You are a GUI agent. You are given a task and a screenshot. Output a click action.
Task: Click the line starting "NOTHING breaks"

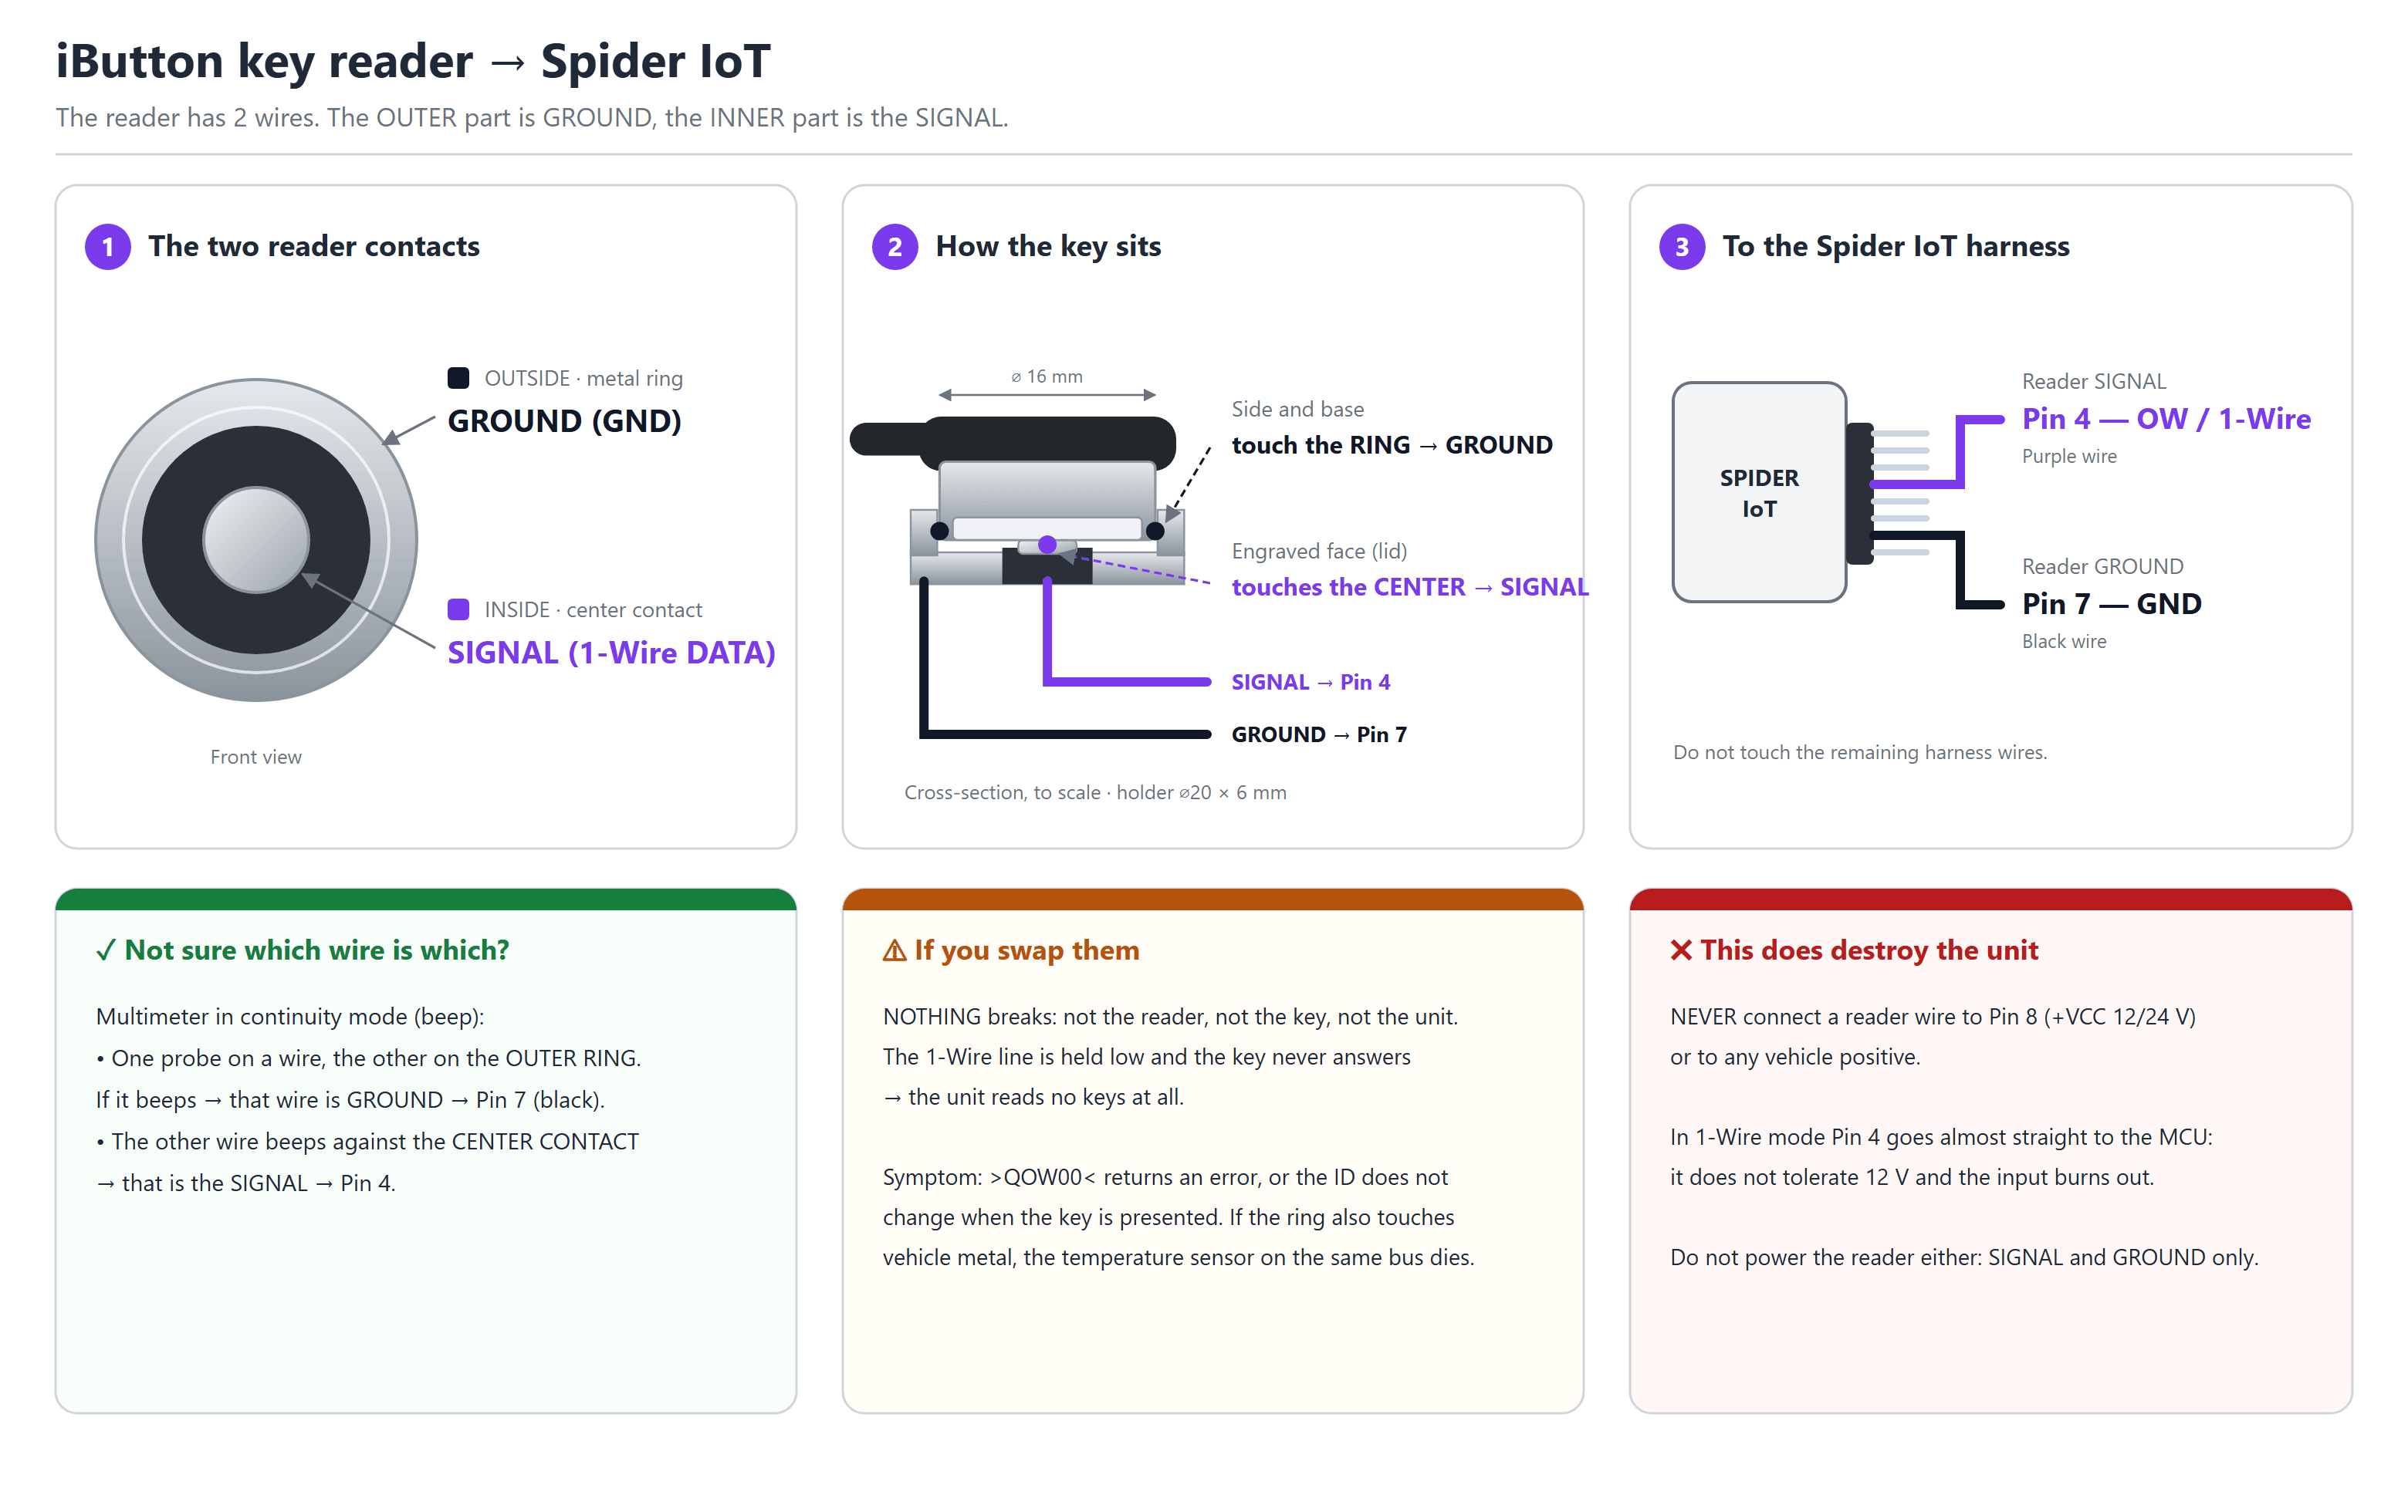point(1171,1018)
